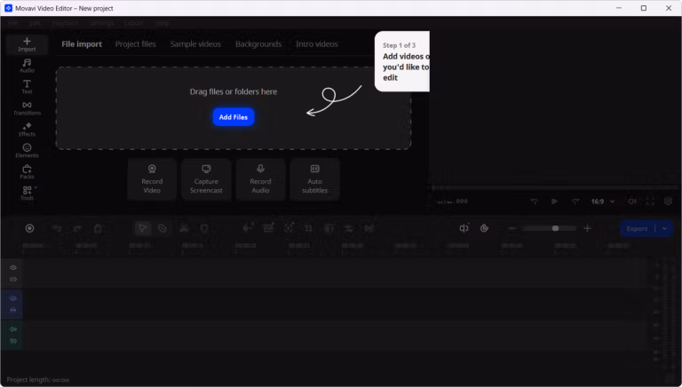This screenshot has height=387, width=682.
Task: Open the Elements sidebar panel
Action: click(x=27, y=151)
